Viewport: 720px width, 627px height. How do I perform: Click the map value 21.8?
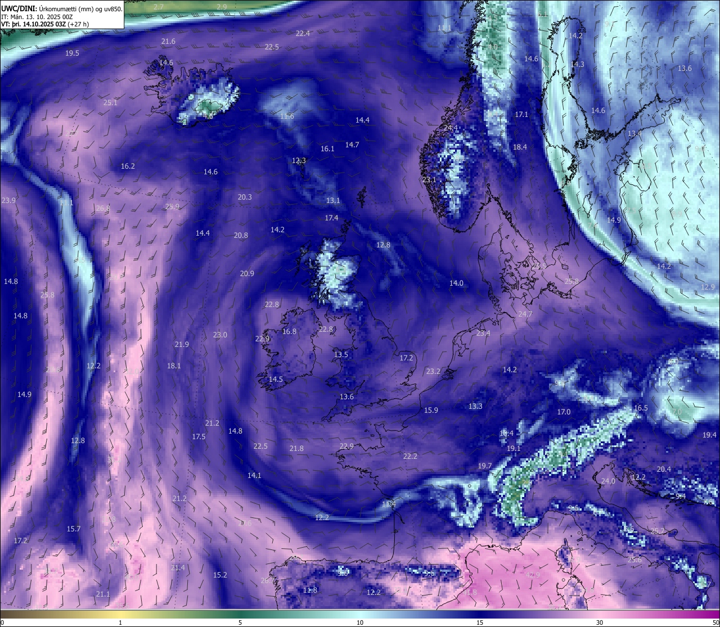click(296, 449)
